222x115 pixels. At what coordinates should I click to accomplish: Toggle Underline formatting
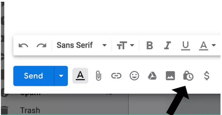[185, 46]
